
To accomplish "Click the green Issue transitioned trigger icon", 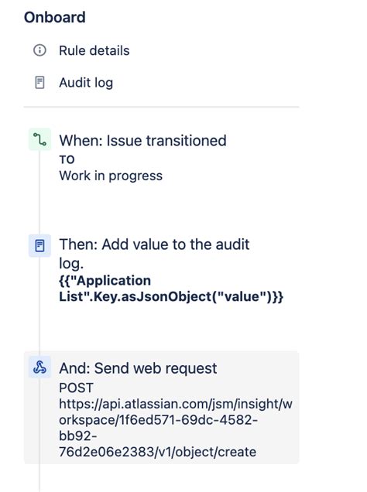I will [x=39, y=139].
